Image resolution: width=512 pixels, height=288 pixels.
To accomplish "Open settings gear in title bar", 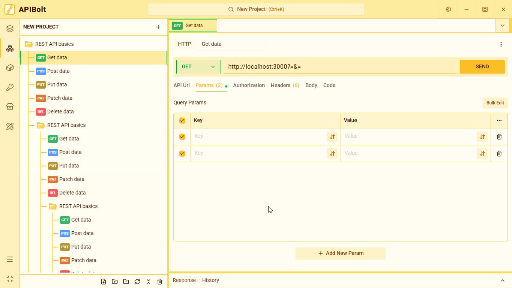I will 448,9.
